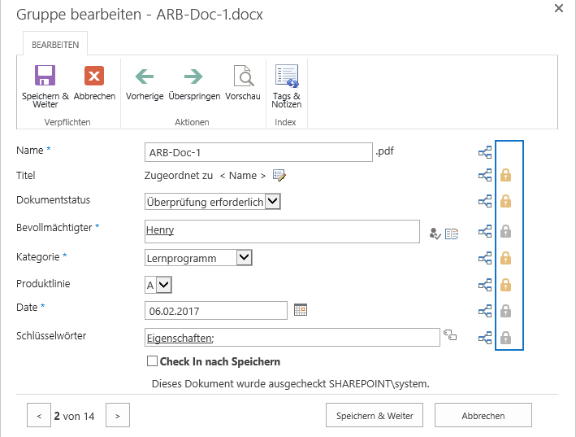Go to next document with > button
This screenshot has width=576, height=437.
(x=118, y=415)
